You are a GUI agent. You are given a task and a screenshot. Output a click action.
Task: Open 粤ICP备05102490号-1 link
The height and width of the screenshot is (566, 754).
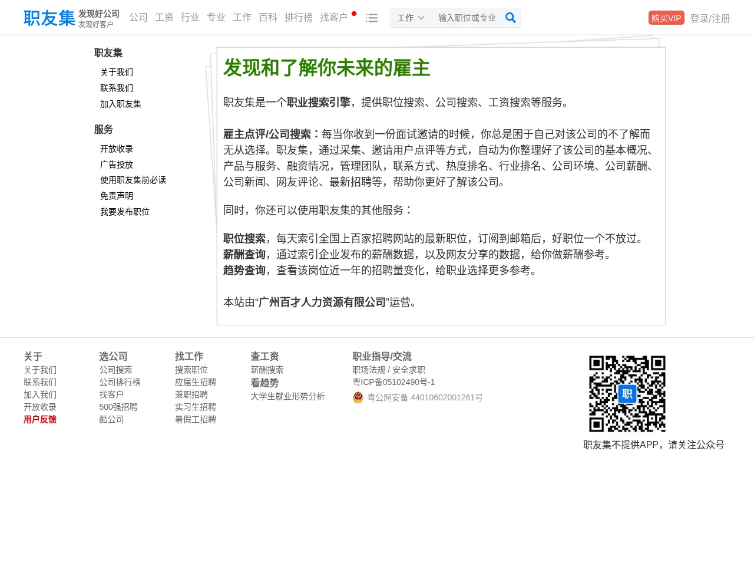point(394,382)
